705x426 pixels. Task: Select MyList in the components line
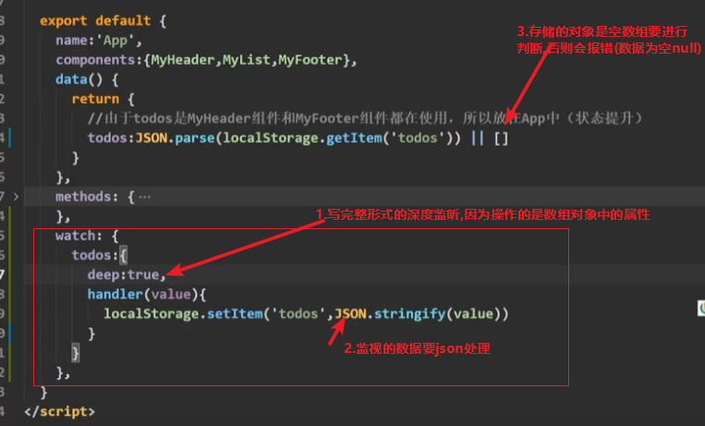pyautogui.click(x=247, y=60)
